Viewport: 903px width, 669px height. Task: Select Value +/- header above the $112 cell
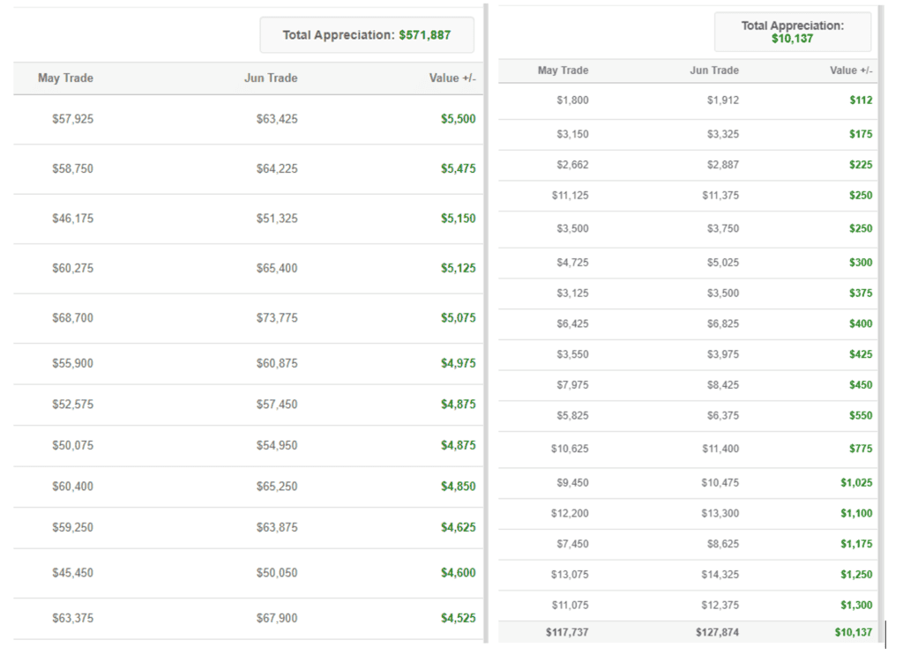pos(851,71)
